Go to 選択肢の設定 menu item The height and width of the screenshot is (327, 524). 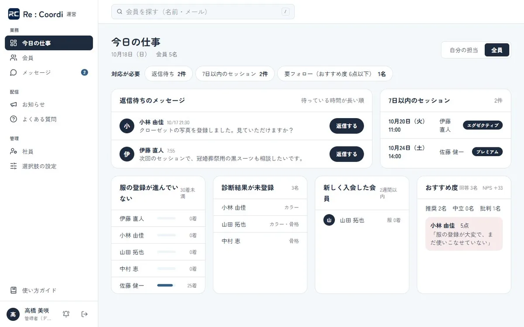point(49,166)
